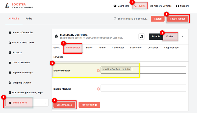Click the Prices & Currencies sidebar icon
Image resolution: width=197 pixels, height=113 pixels.
10,33
